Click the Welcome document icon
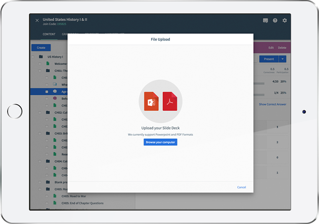Viewport: 319px width, 224px height. [48, 64]
